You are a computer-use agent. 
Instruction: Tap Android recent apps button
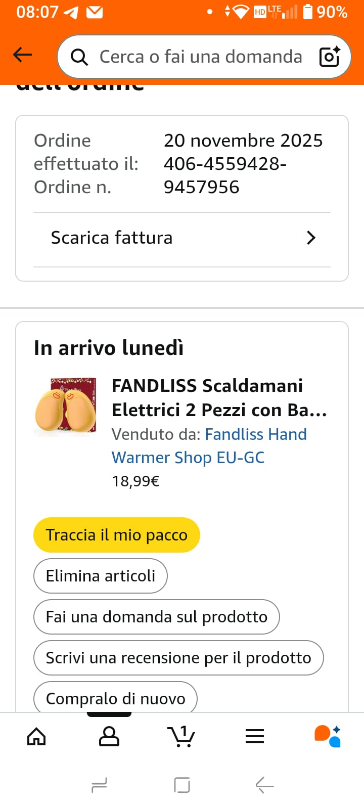pos(99,785)
